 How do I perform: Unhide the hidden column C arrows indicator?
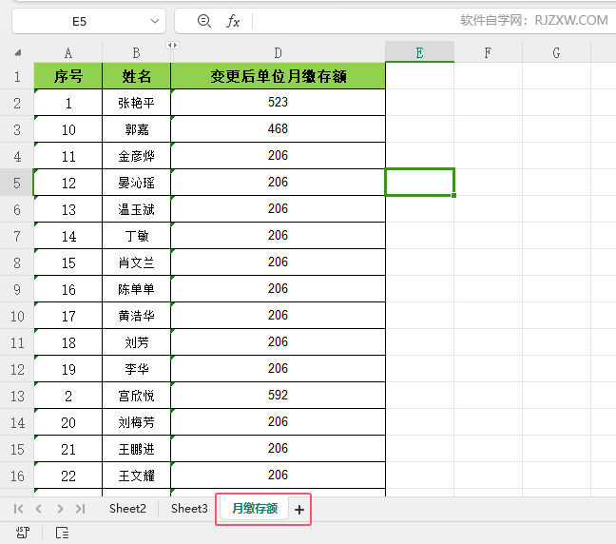point(172,46)
